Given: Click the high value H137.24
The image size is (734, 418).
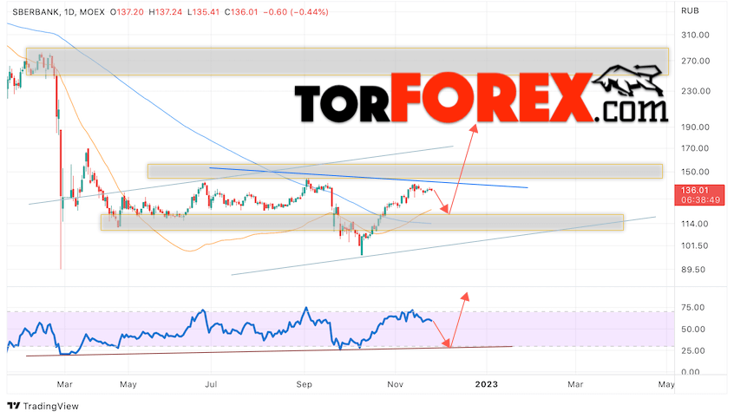Looking at the screenshot, I should (x=165, y=11).
